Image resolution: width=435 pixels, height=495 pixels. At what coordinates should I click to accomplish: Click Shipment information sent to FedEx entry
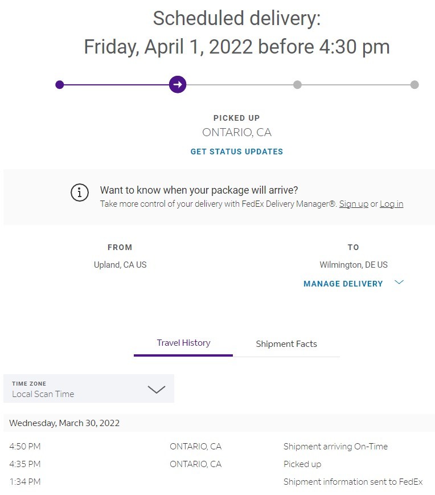[352, 482]
